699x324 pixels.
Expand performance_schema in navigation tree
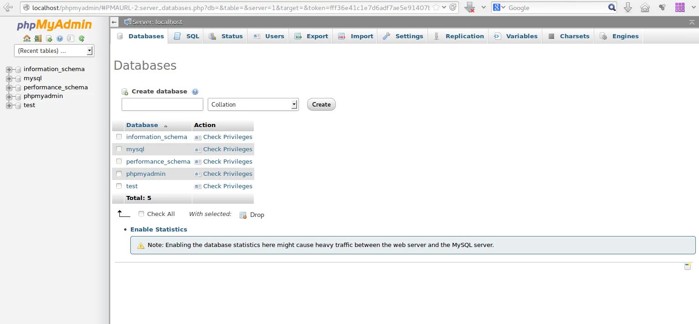[9, 87]
